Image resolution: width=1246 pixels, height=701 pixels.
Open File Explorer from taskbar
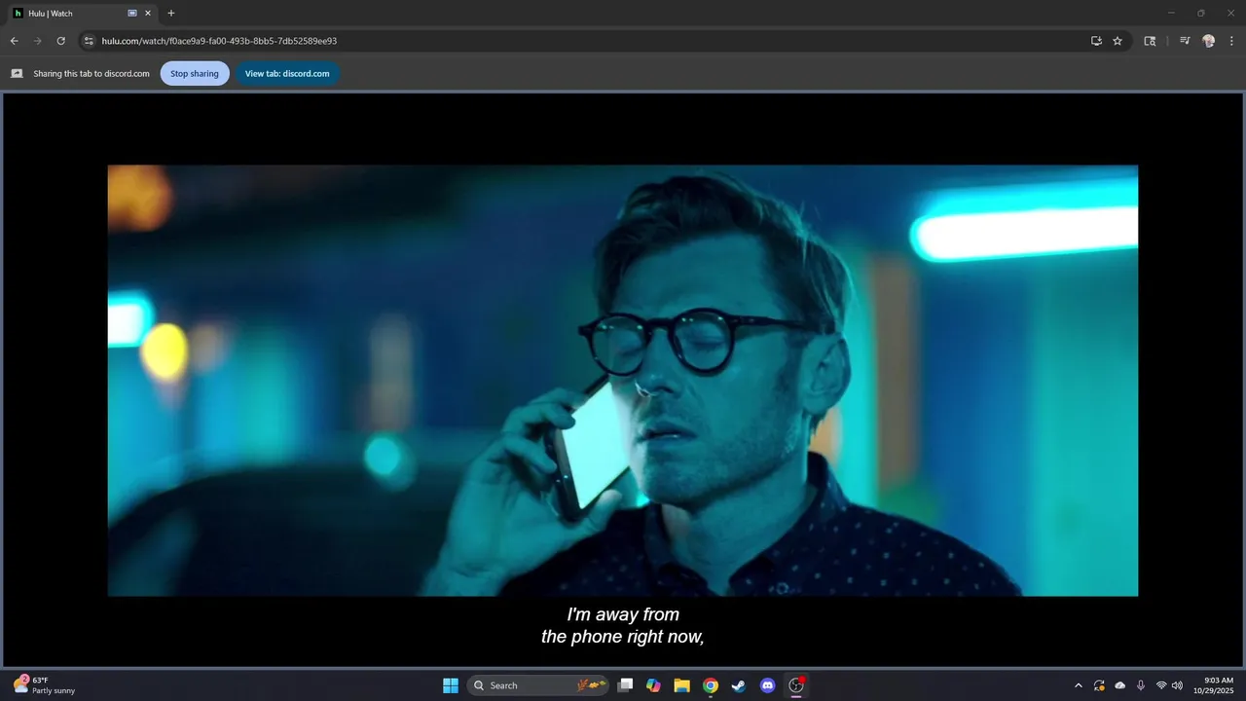click(x=682, y=685)
